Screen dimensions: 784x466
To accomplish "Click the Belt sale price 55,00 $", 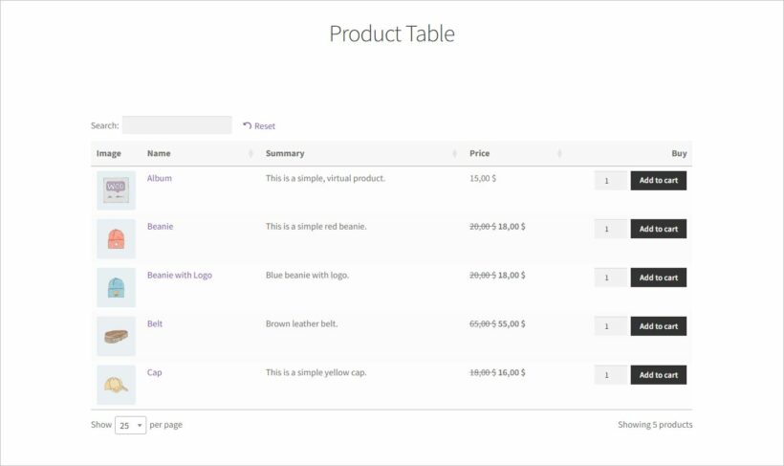I will tap(512, 323).
